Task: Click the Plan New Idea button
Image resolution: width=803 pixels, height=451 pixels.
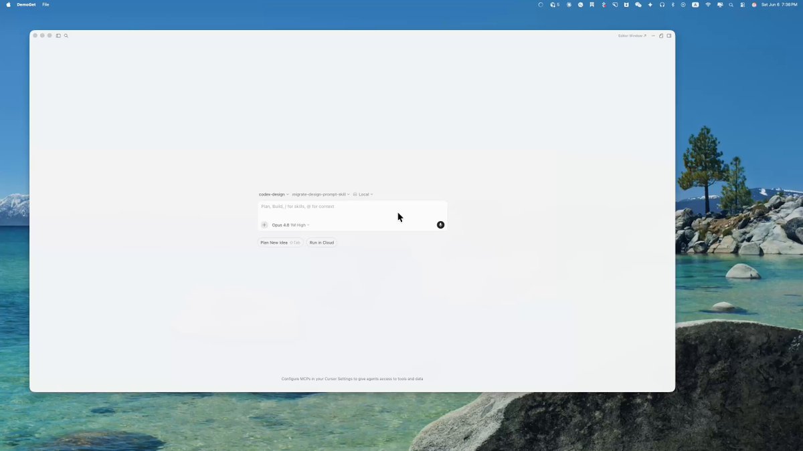Action: [x=280, y=243]
